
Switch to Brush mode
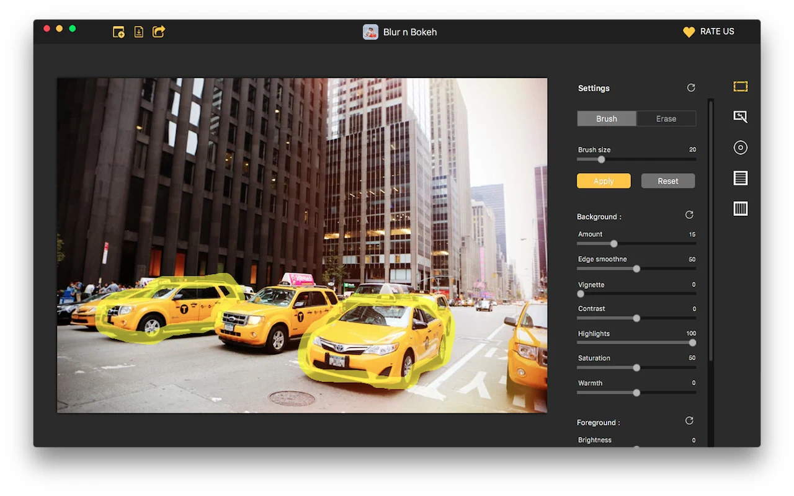607,119
